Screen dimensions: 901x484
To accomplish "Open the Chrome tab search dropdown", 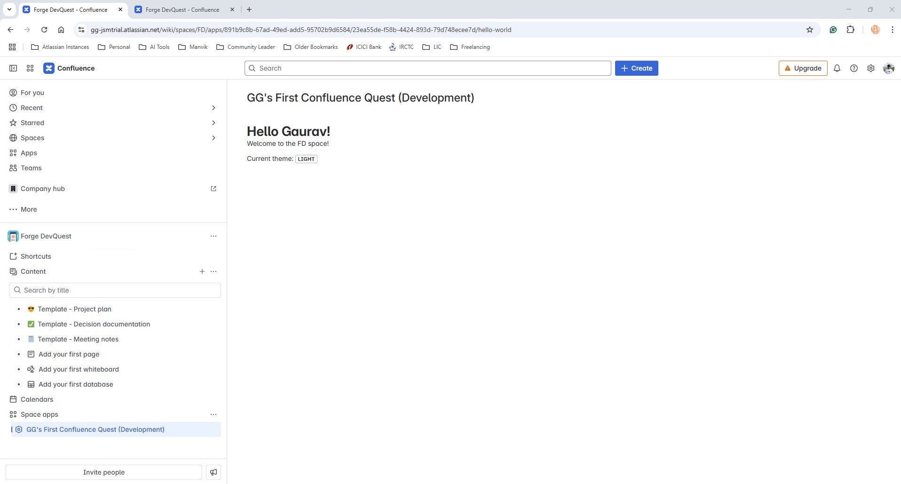I will 9,9.
